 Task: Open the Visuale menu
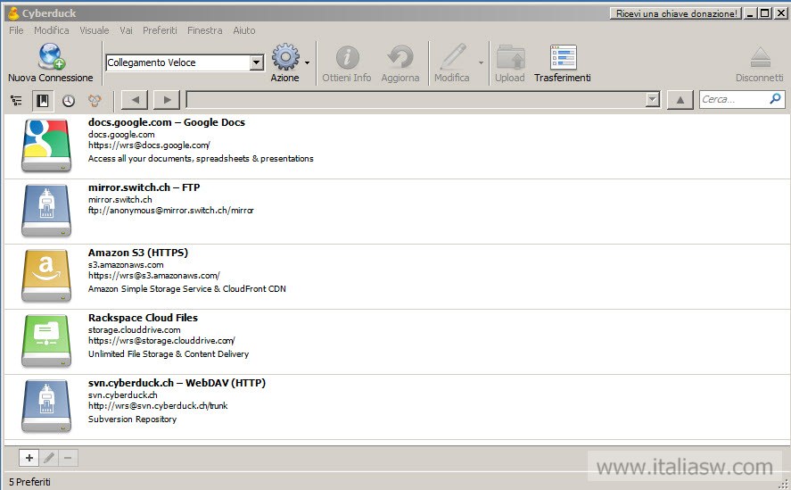(95, 30)
